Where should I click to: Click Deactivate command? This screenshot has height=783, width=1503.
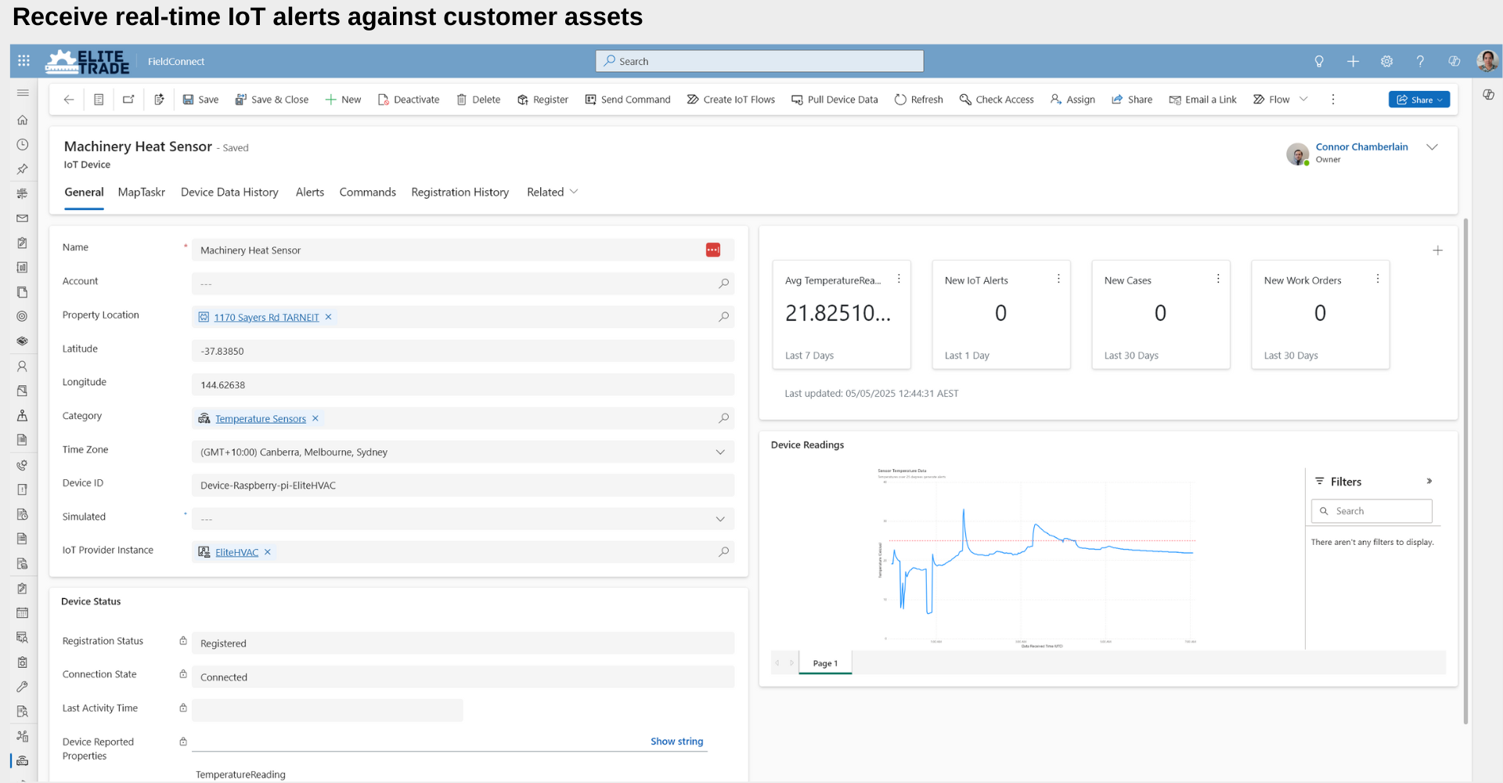[x=409, y=99]
